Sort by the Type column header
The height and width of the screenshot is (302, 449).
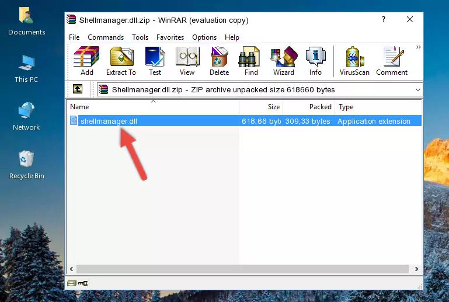pos(378,107)
